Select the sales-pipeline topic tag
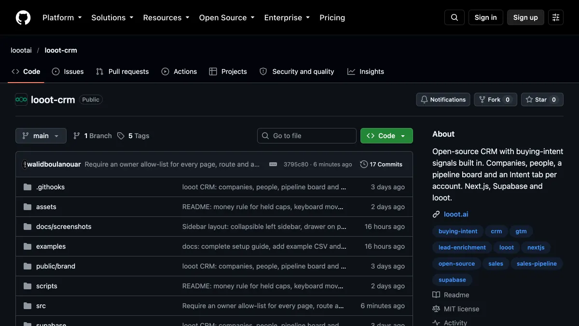 (537, 264)
